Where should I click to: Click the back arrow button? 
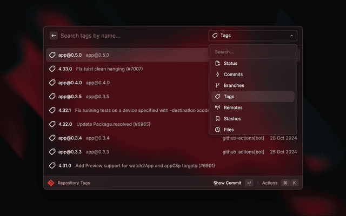coord(54,36)
